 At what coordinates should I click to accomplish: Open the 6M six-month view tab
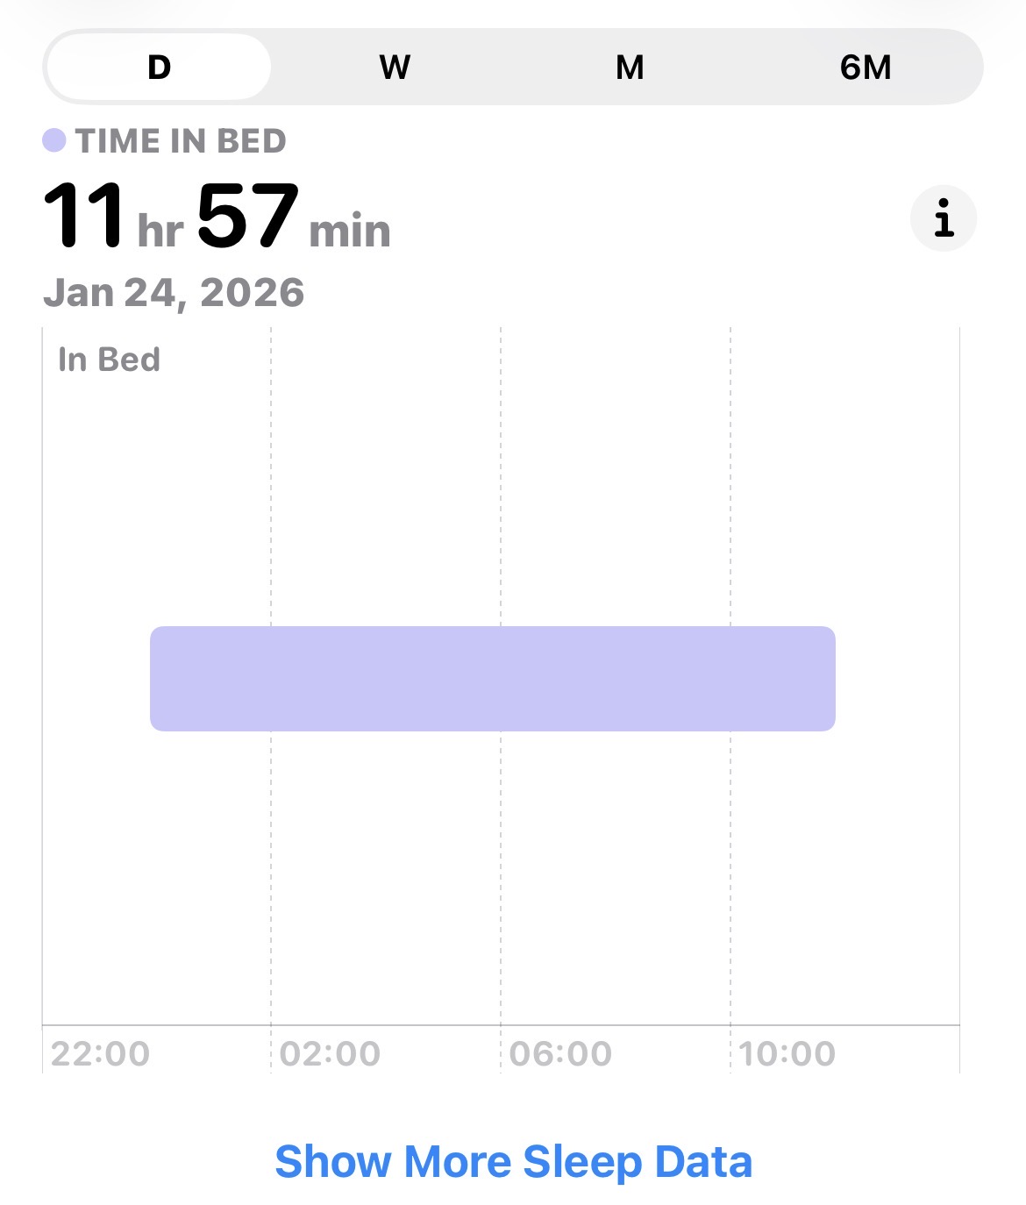[x=865, y=68]
